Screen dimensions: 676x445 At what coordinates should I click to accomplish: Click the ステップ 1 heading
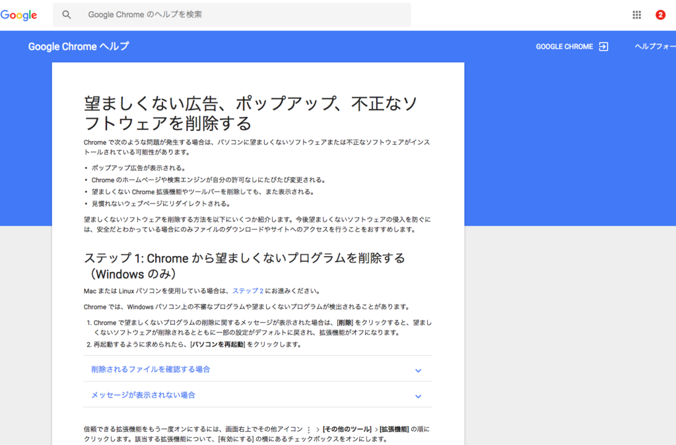(x=244, y=266)
